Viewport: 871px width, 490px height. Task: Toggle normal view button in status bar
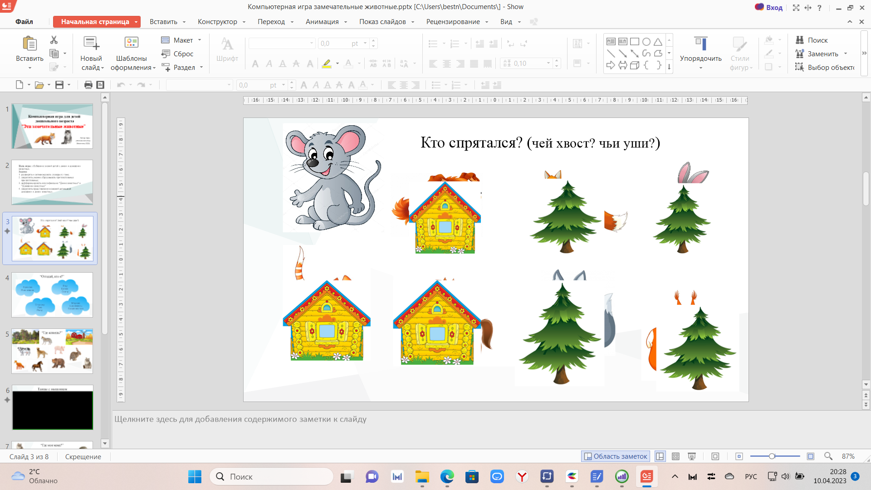pyautogui.click(x=660, y=456)
